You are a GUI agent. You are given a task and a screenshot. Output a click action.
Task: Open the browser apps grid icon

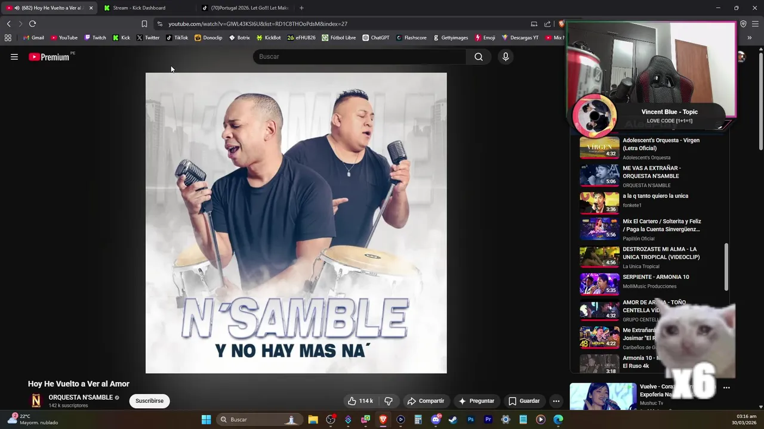click(8, 38)
